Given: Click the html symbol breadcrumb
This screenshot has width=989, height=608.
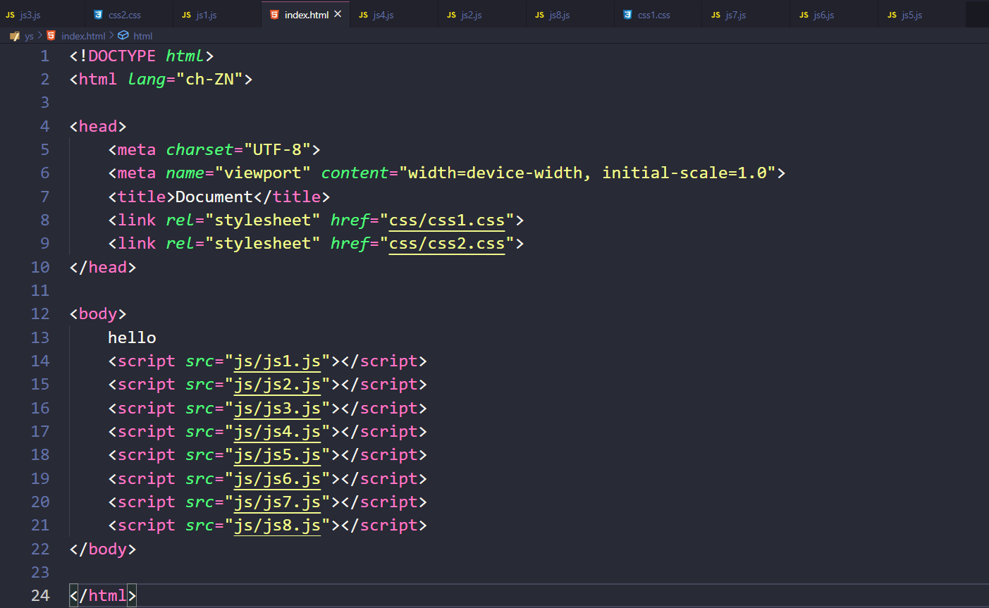Looking at the screenshot, I should point(143,36).
